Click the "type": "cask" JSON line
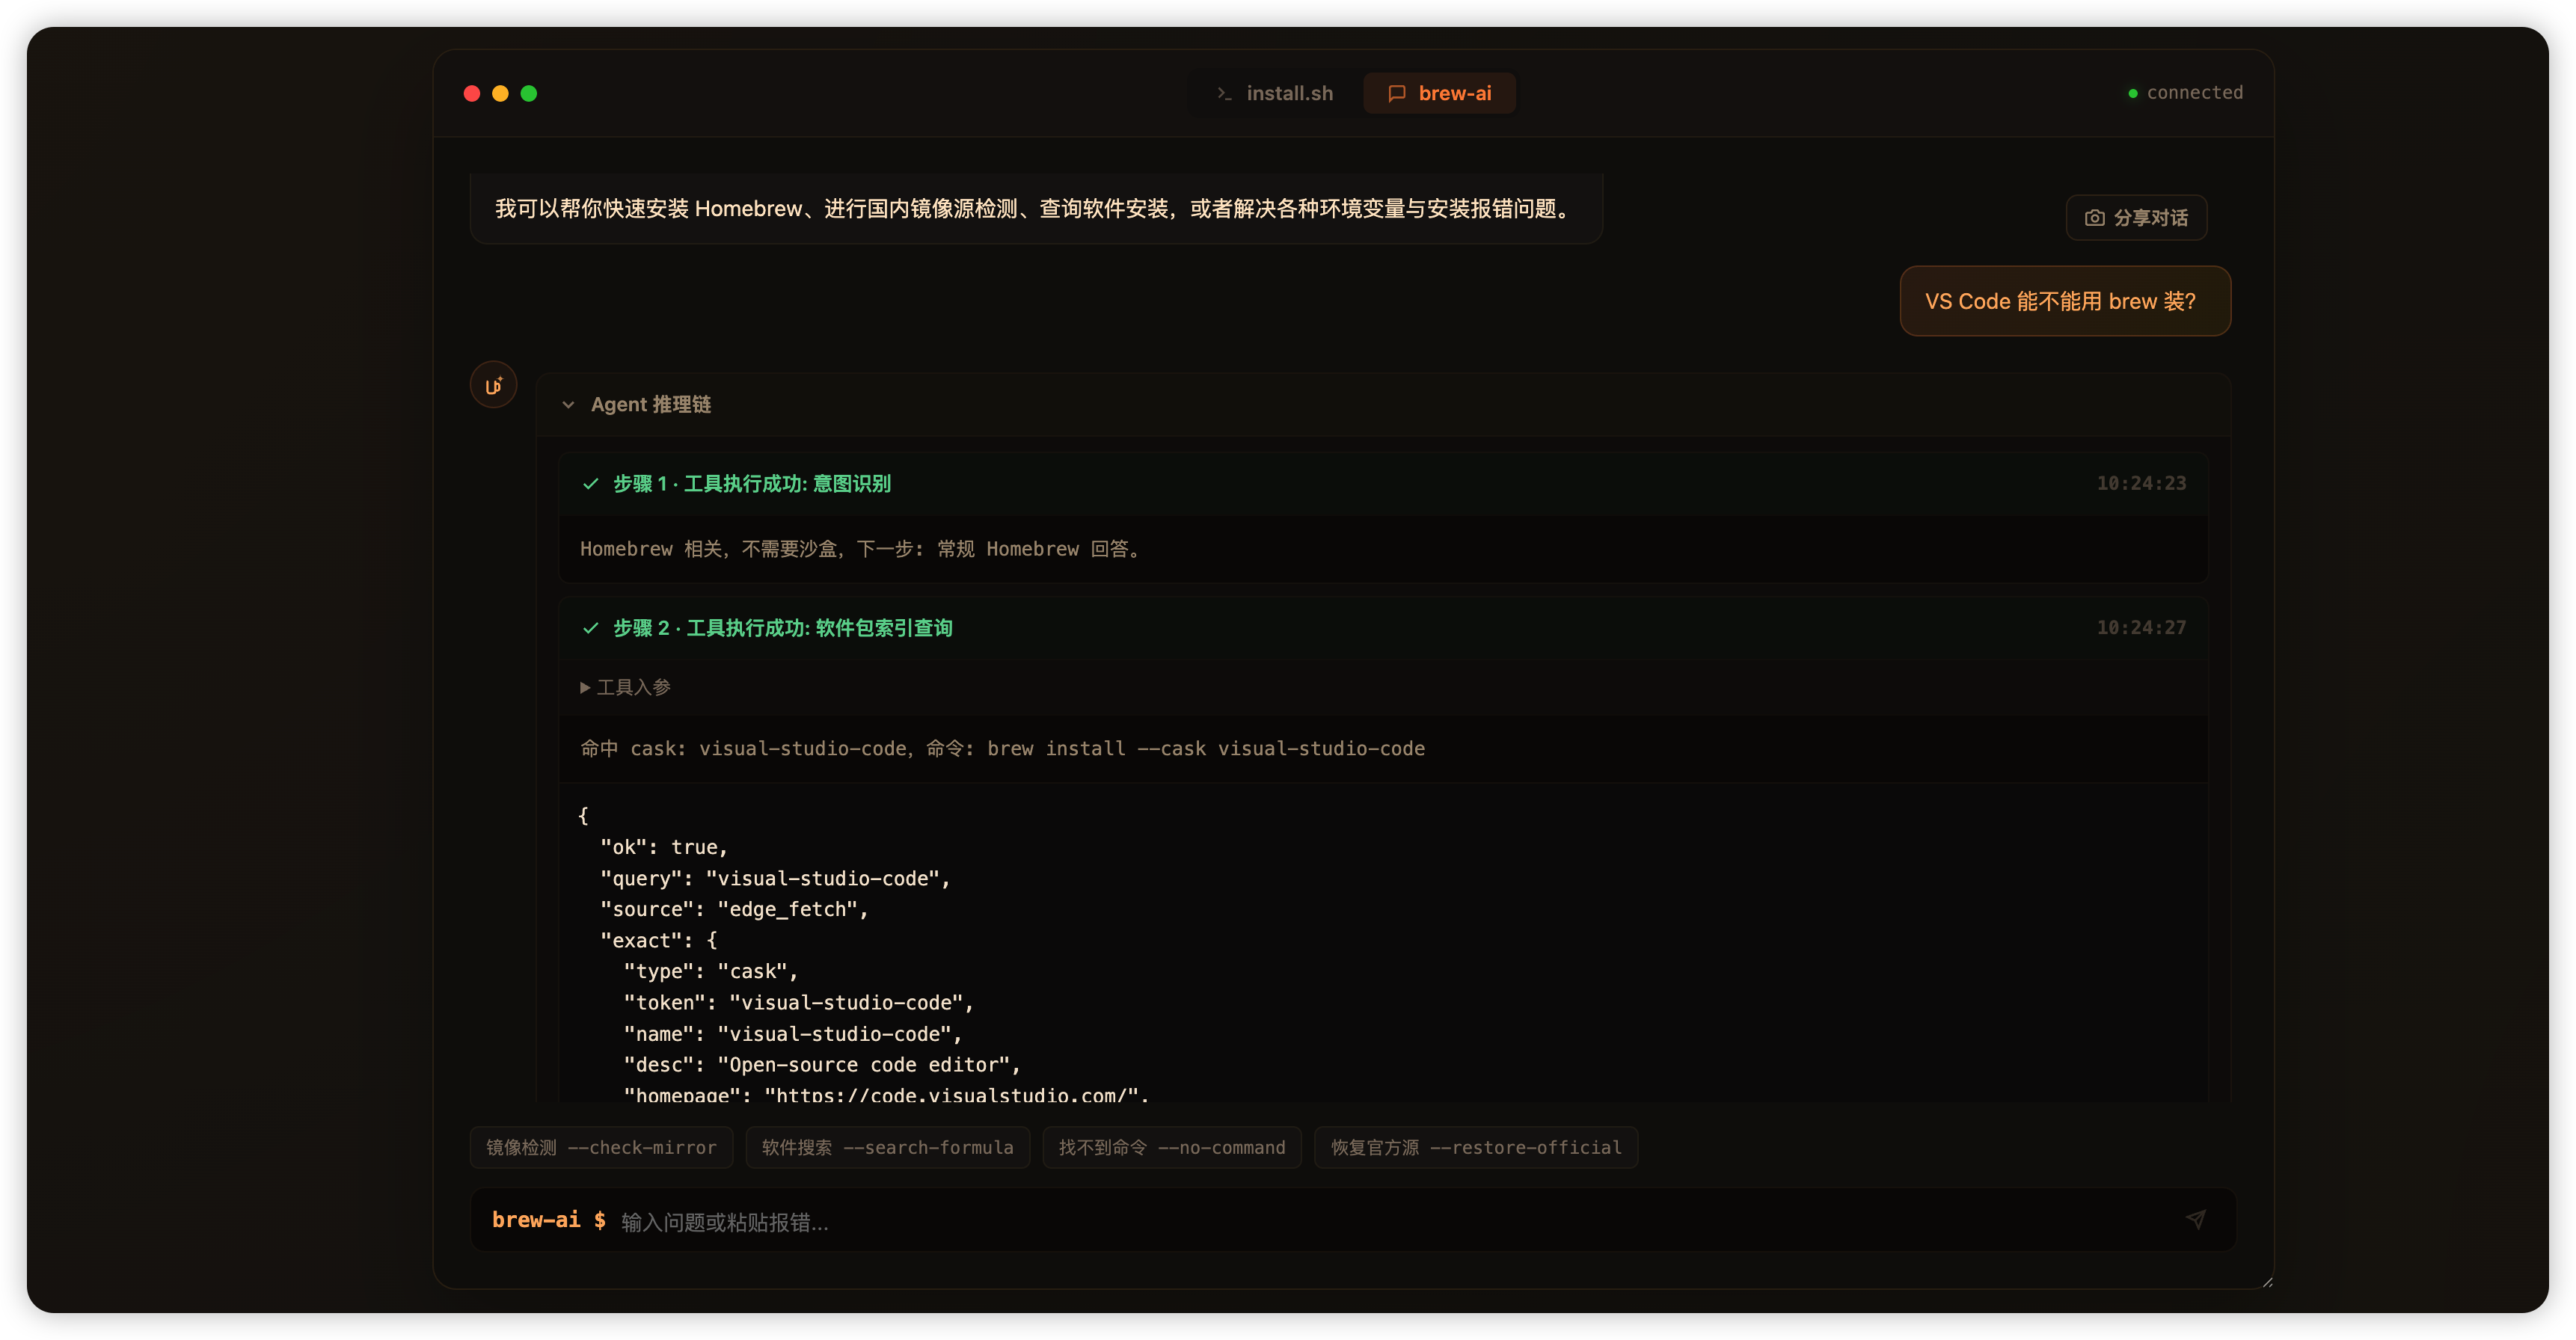 coord(711,971)
